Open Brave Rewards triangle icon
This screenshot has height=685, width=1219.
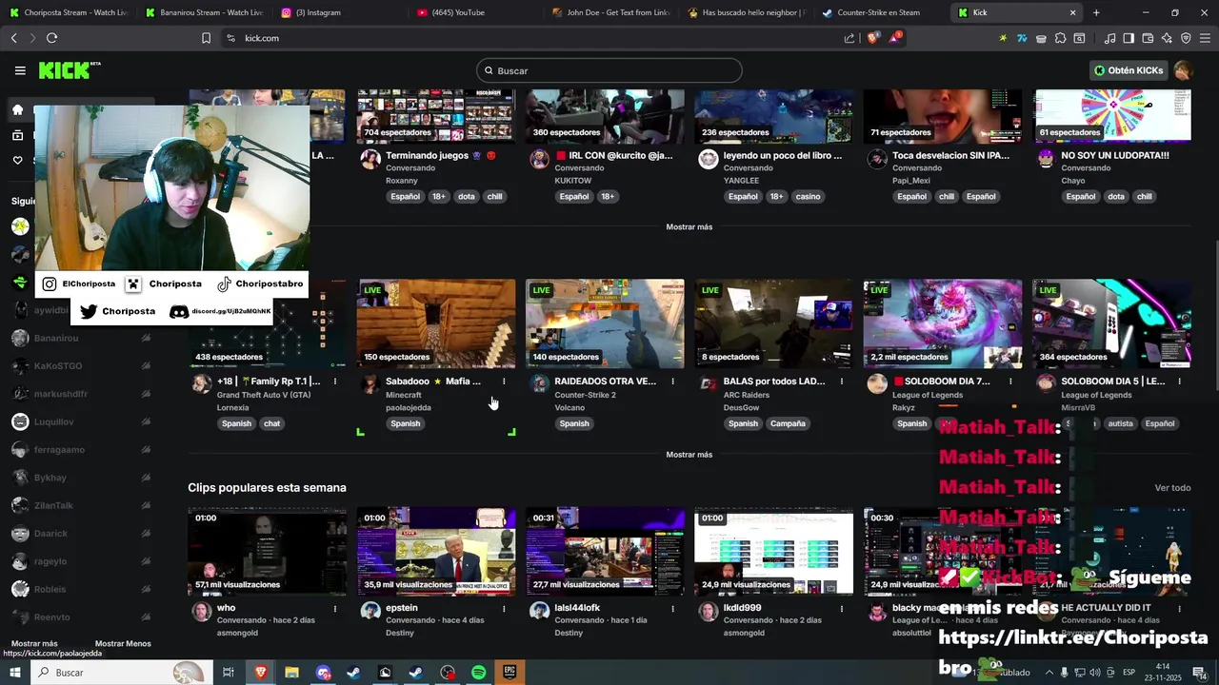tap(894, 38)
